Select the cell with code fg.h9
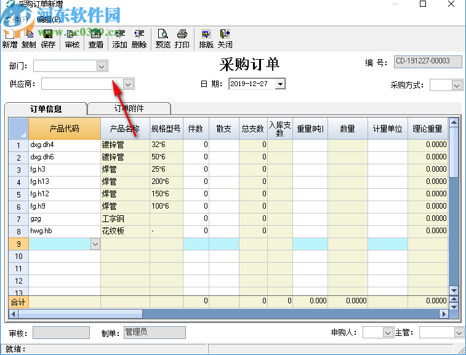466x355 pixels. pyautogui.click(x=65, y=207)
